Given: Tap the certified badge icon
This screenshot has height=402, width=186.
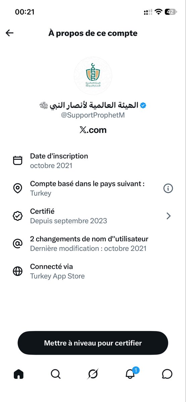Looking at the screenshot, I should tap(17, 216).
